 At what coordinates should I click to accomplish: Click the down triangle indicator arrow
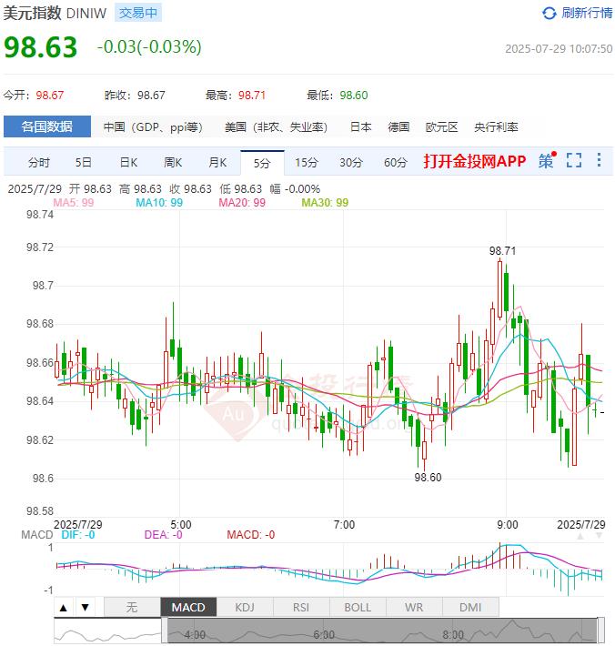click(x=85, y=607)
